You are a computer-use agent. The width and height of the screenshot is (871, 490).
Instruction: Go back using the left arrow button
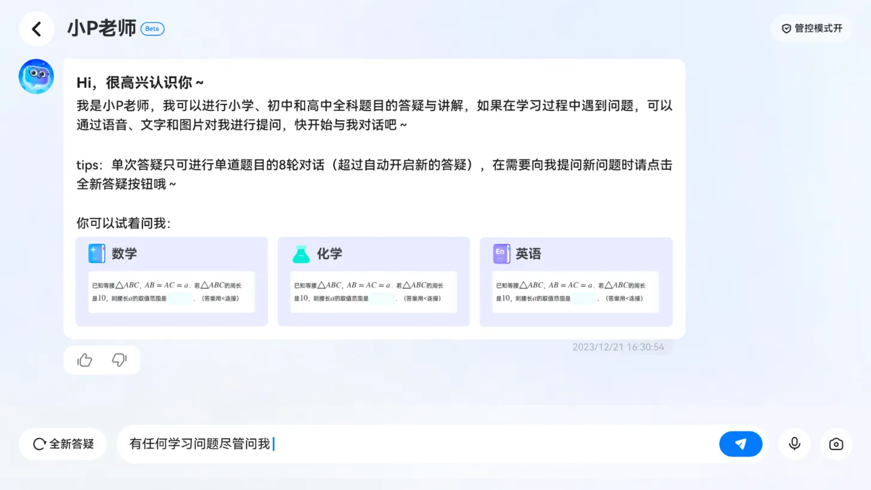(36, 29)
